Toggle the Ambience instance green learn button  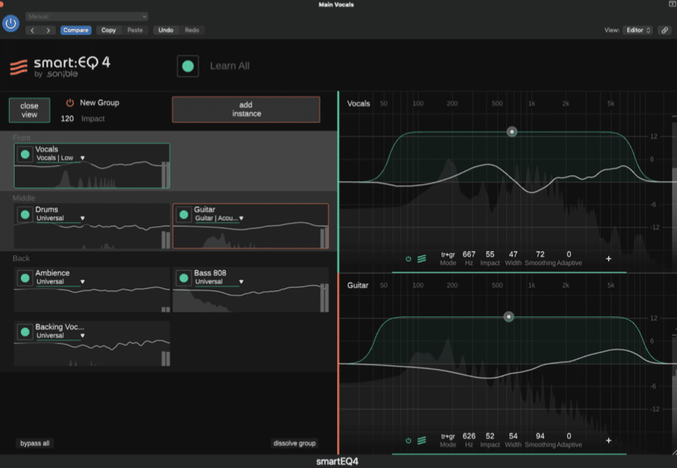tap(25, 278)
